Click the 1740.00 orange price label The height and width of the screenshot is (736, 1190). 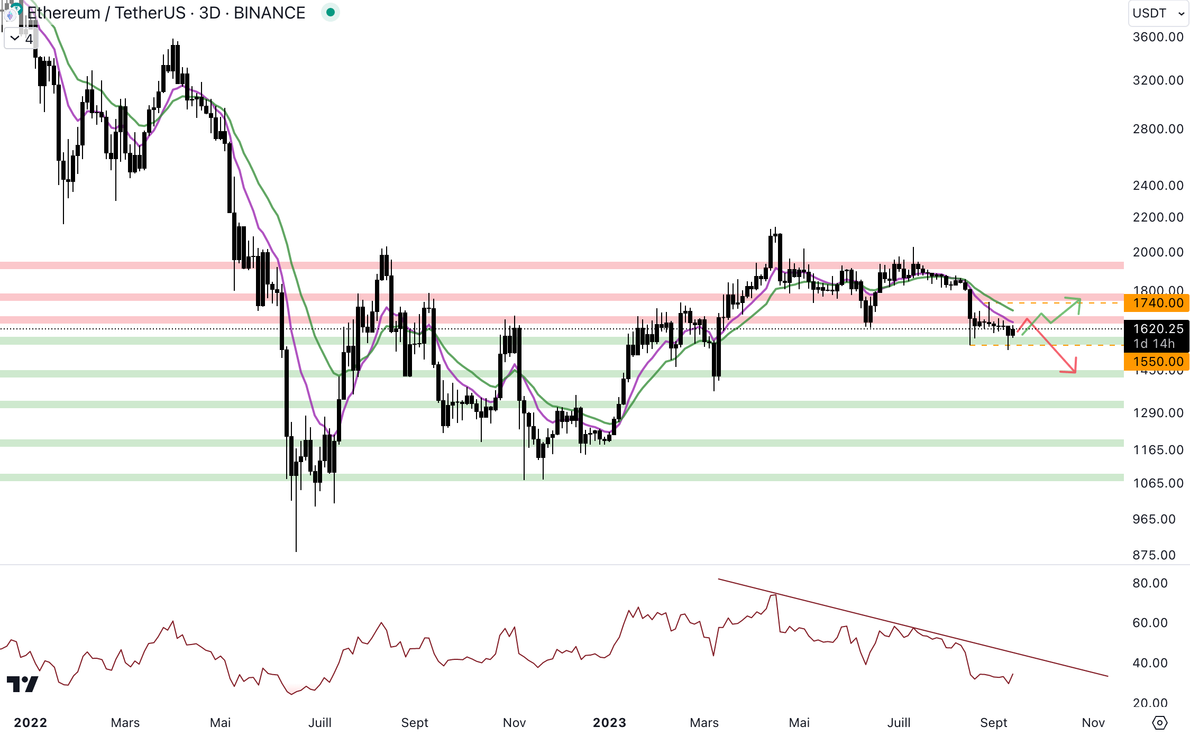pyautogui.click(x=1157, y=303)
